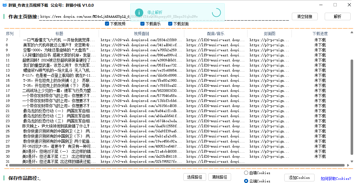The height and width of the screenshot is (183, 356).
Task: Click the 视频直链 column header
Action: pyautogui.click(x=141, y=34)
